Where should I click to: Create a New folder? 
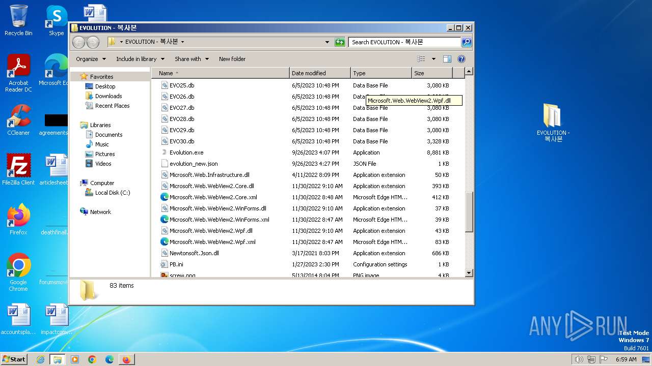click(x=232, y=59)
